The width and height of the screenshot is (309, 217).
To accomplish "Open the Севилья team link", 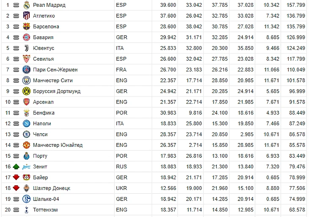I will pyautogui.click(x=43, y=59).
